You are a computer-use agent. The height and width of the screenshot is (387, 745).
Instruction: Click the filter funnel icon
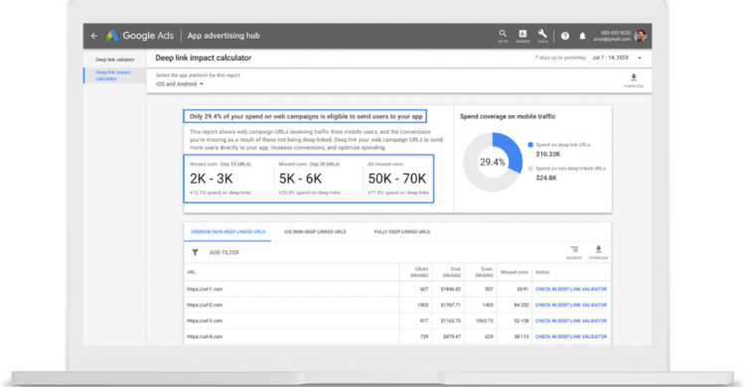[195, 253]
